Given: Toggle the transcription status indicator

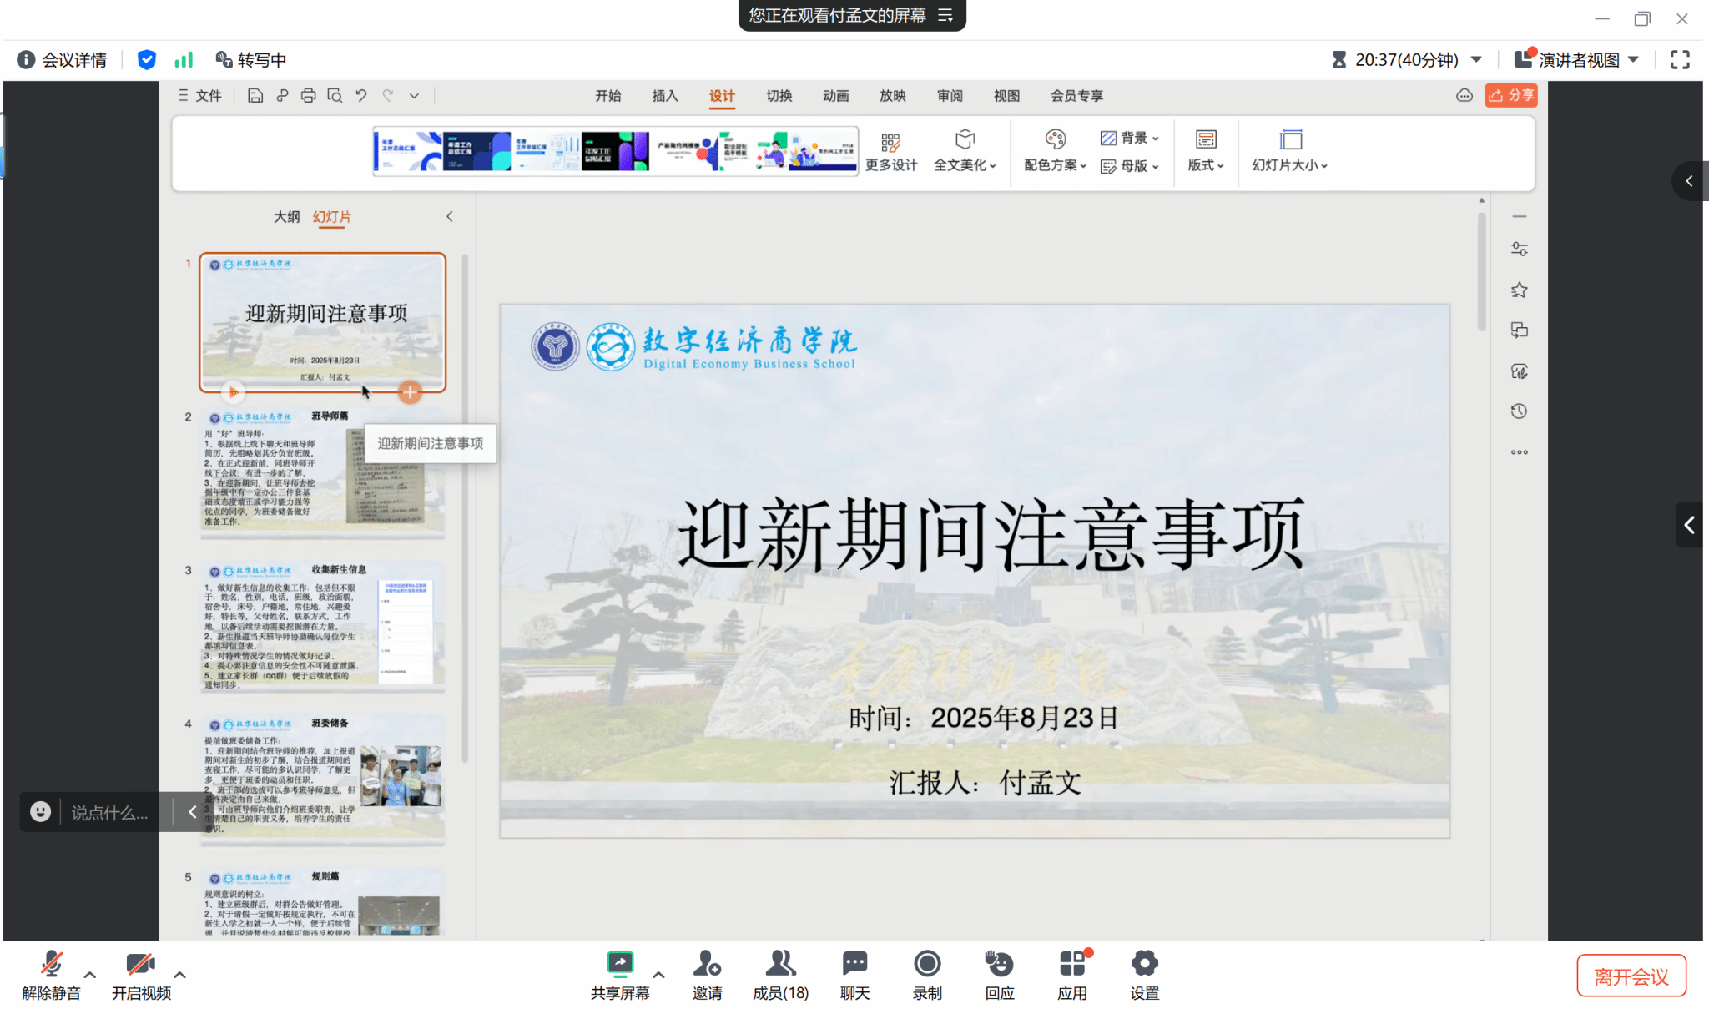Looking at the screenshot, I should tap(251, 60).
